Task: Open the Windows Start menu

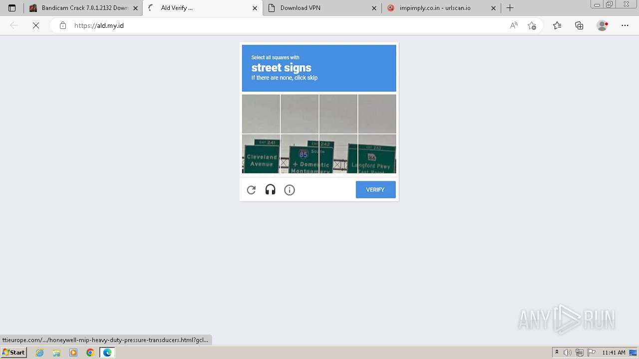Action: click(14, 353)
